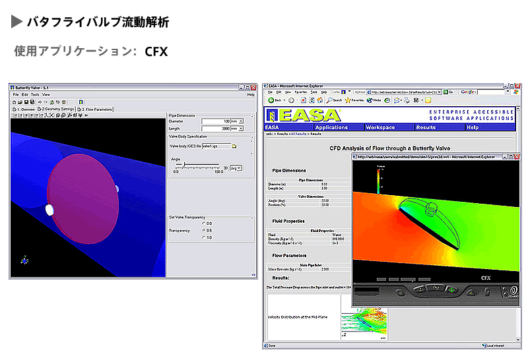Open Favorites menu in Internet Explorer
The image size is (528, 362).
click(x=301, y=92)
